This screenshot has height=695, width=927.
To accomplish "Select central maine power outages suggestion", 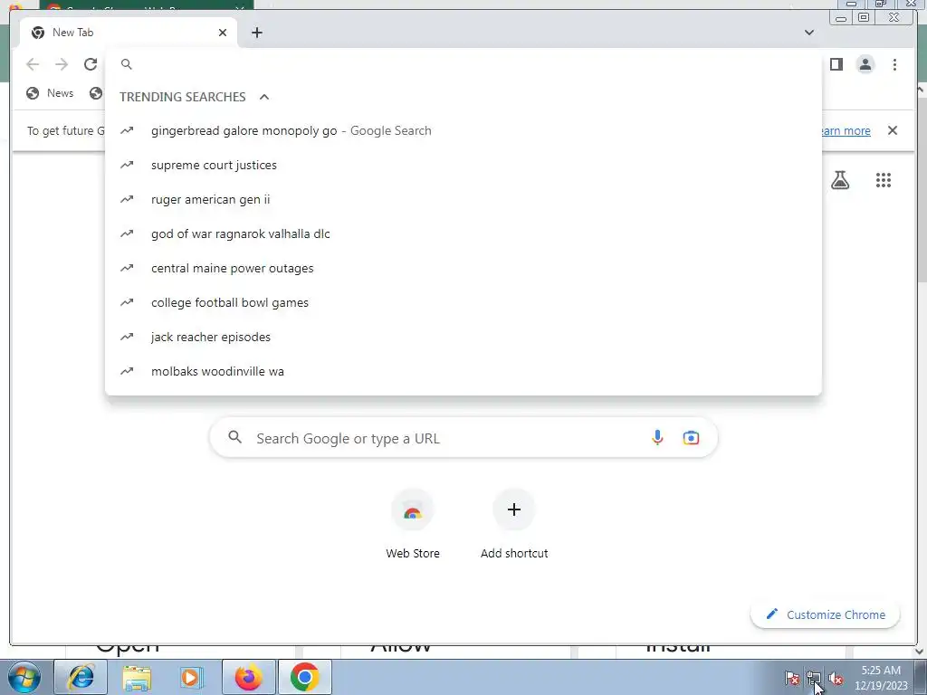I will 463,268.
